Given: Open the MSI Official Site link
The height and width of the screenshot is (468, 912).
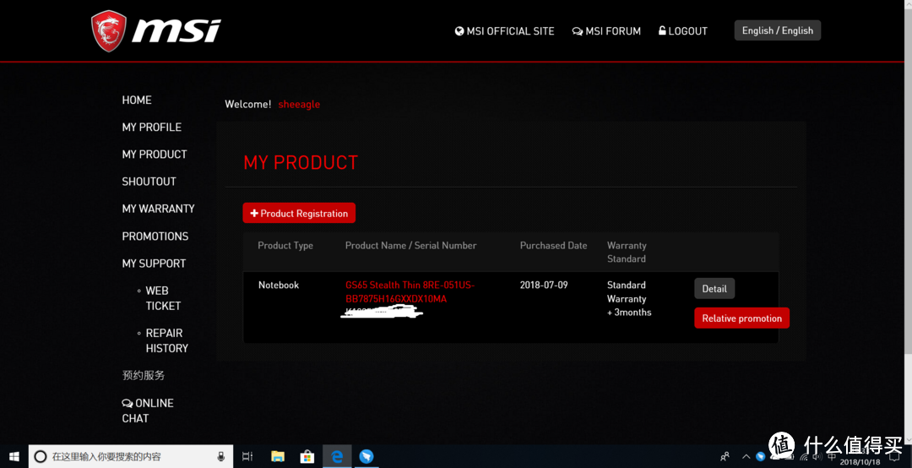Looking at the screenshot, I should click(504, 31).
